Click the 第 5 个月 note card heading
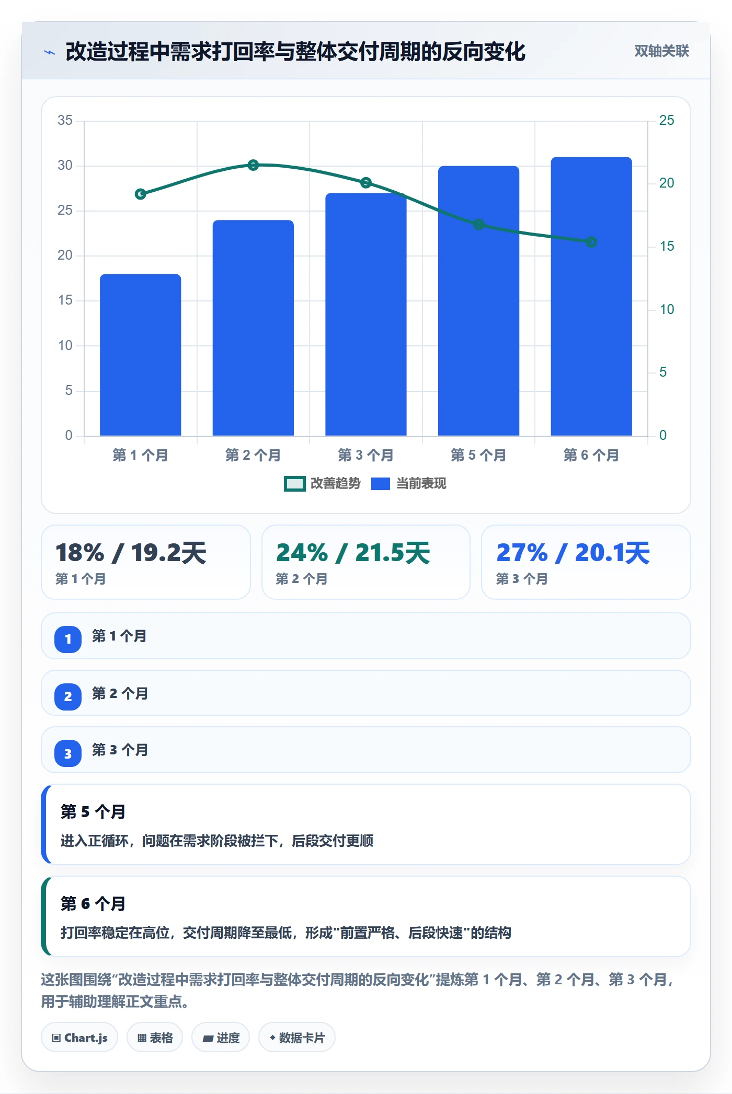732x1094 pixels. [93, 812]
